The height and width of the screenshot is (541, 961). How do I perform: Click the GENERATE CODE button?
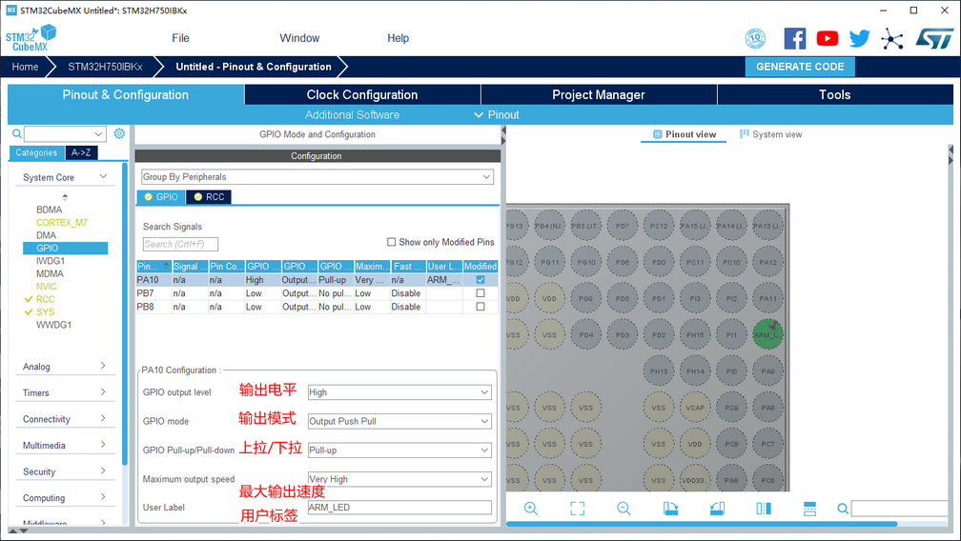[800, 67]
